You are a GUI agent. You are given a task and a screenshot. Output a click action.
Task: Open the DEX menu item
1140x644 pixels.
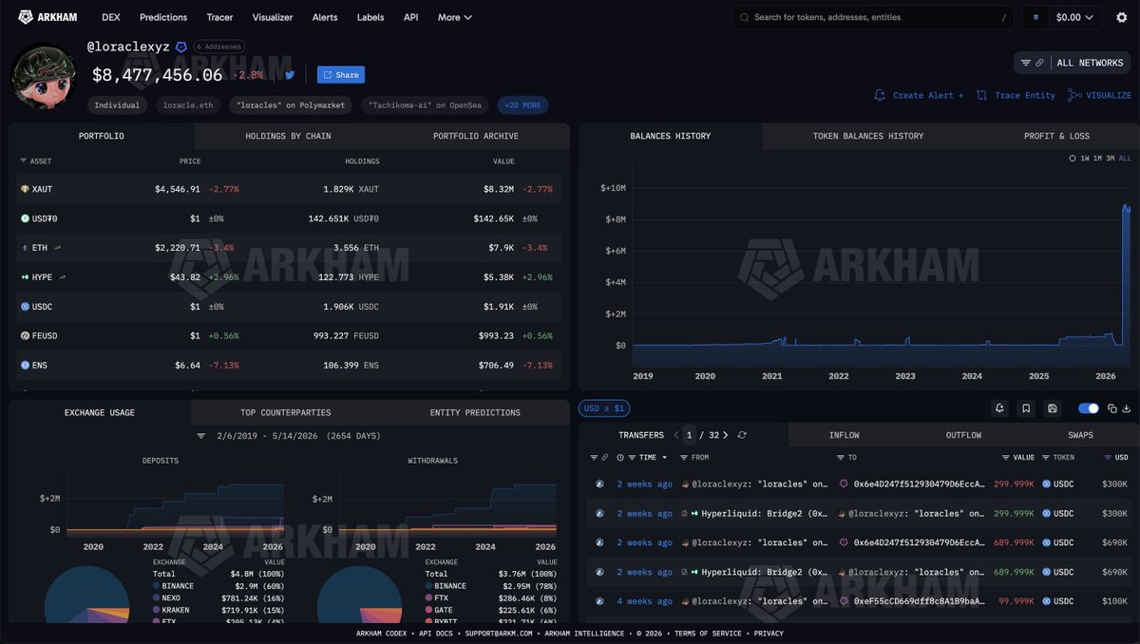(111, 17)
